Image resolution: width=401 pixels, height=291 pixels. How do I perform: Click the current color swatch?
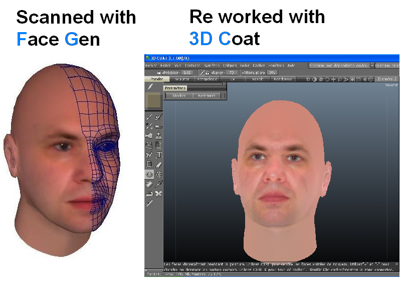[154, 101]
